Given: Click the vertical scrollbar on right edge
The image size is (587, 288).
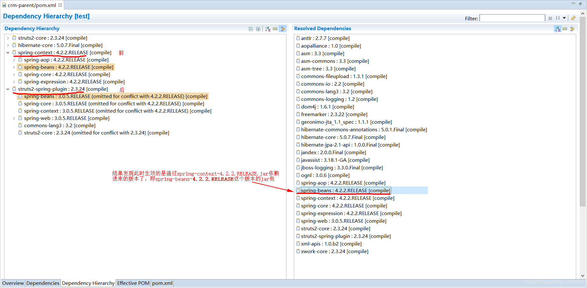Looking at the screenshot, I should (583, 111).
